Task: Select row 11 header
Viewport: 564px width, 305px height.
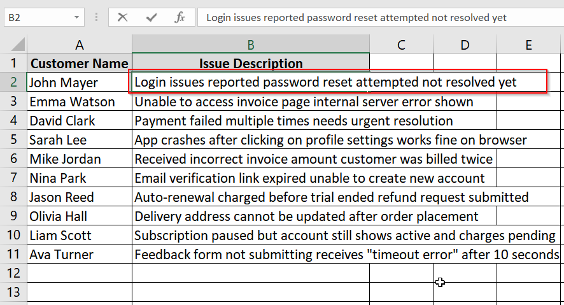Action: [x=13, y=254]
